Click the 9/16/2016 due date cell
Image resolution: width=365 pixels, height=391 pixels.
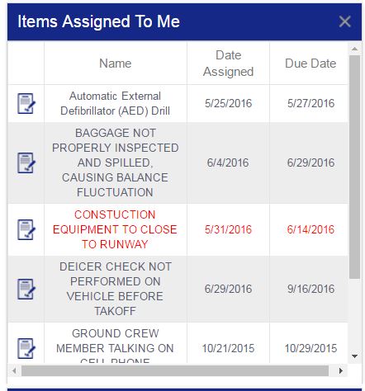pos(310,289)
